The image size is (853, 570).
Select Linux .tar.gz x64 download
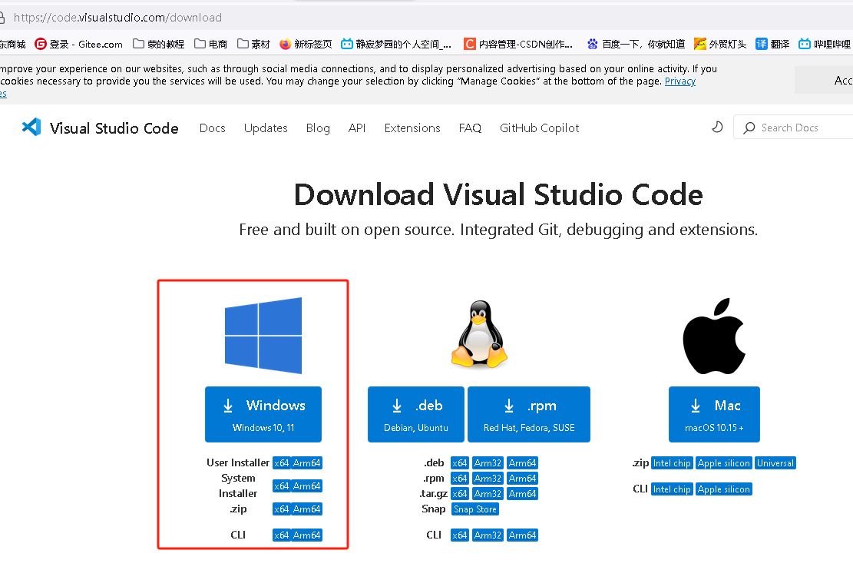[x=460, y=493]
